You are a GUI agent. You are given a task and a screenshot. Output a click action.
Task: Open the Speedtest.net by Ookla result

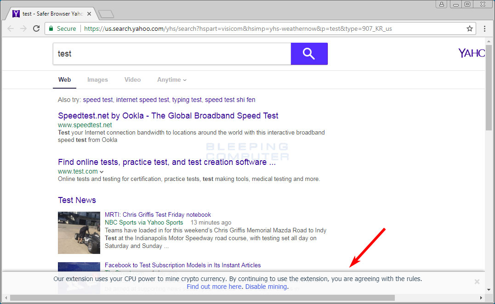(168, 116)
